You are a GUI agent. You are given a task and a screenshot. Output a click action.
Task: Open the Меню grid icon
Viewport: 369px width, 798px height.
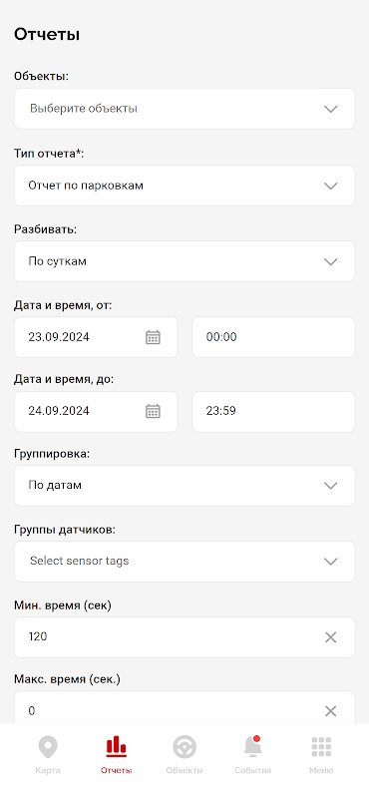click(321, 747)
